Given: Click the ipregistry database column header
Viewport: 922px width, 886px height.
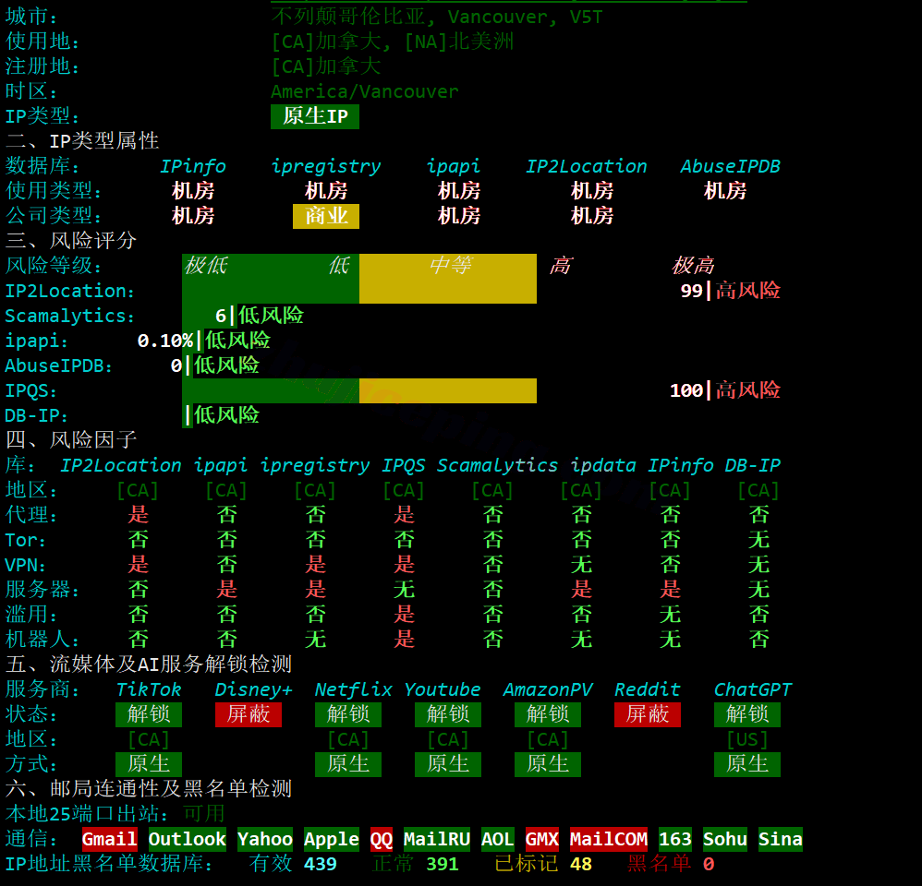Looking at the screenshot, I should [x=326, y=166].
